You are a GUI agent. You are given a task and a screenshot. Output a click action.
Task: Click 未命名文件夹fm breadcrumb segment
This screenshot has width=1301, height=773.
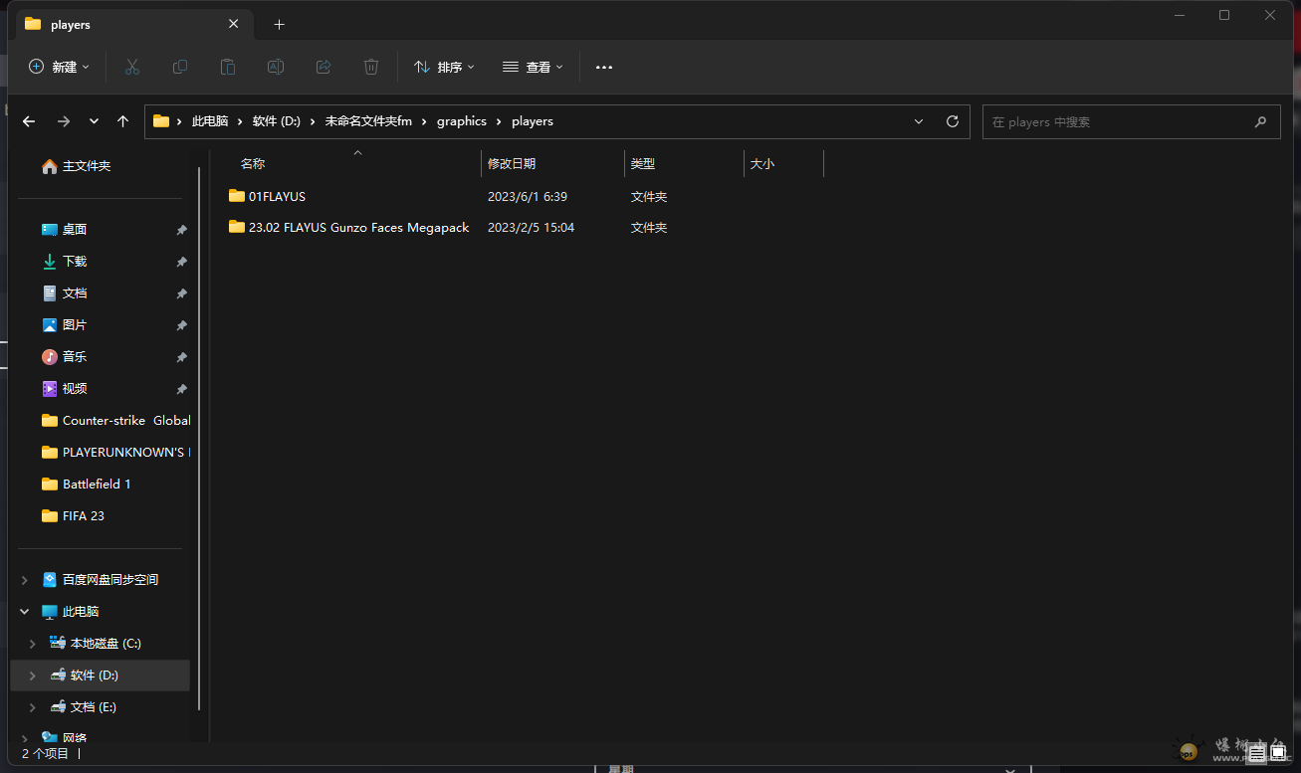point(368,121)
